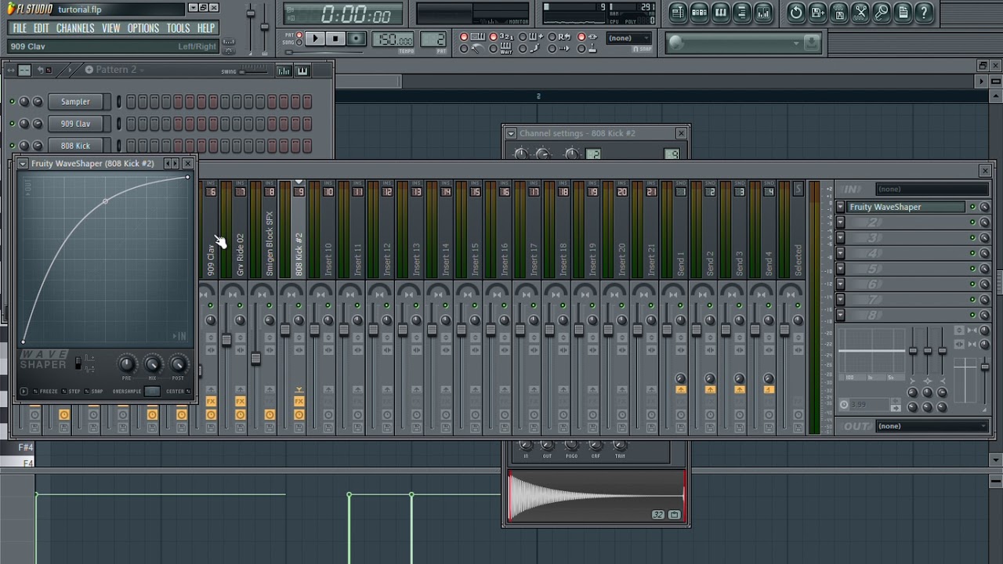This screenshot has height=564, width=1003.
Task: Open the project info document icon
Action: point(903,12)
